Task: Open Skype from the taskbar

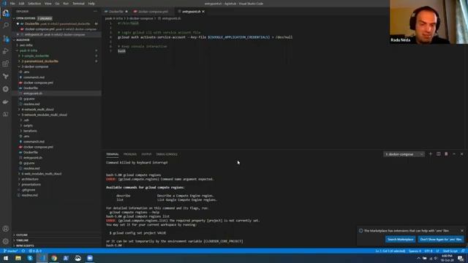Action: [x=30, y=258]
